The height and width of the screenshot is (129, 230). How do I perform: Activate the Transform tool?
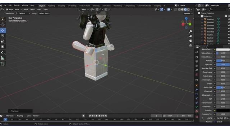(x=3, y=46)
